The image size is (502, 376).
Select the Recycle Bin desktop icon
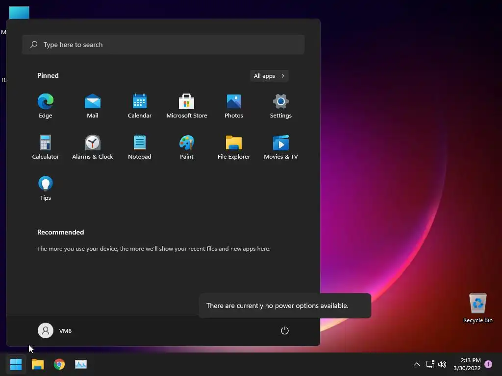click(x=477, y=308)
